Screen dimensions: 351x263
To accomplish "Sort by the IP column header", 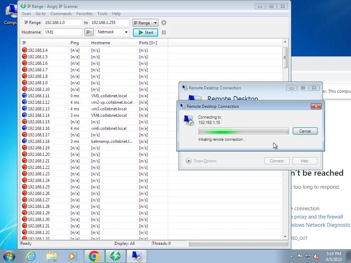I will [x=44, y=43].
